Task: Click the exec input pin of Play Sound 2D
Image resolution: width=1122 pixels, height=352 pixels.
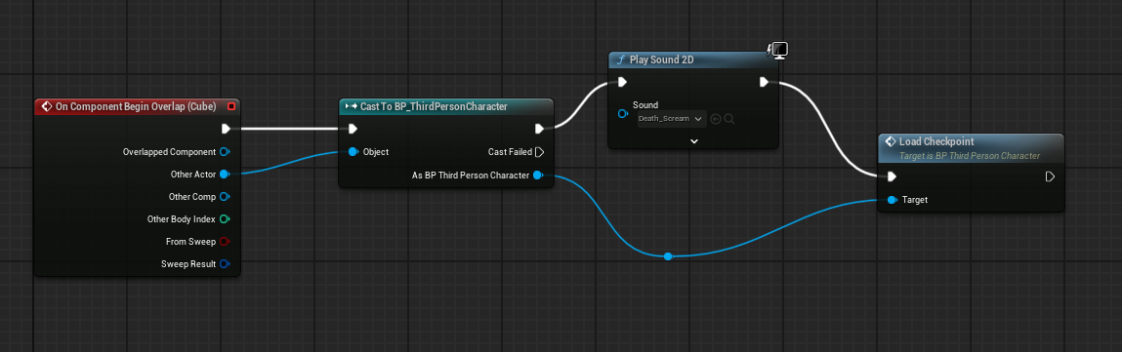Action: pos(622,82)
